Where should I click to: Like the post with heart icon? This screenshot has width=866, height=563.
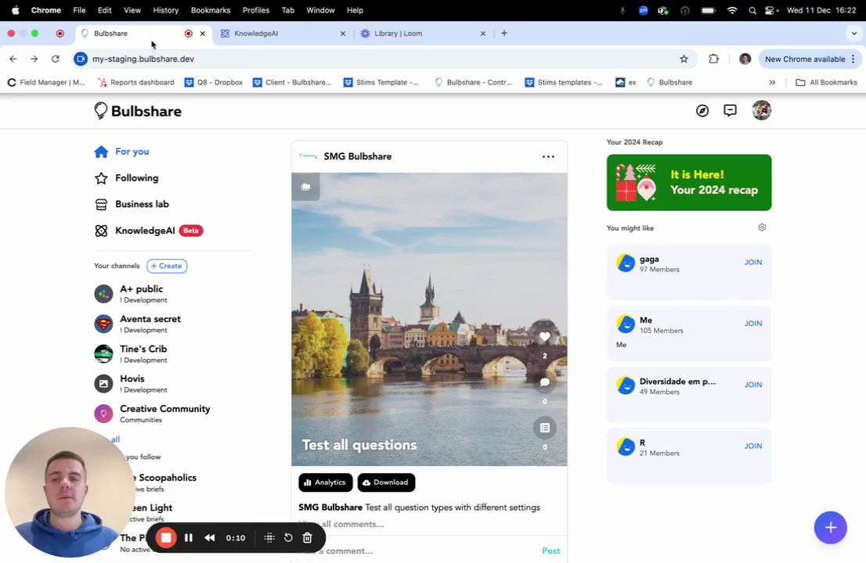(x=545, y=337)
